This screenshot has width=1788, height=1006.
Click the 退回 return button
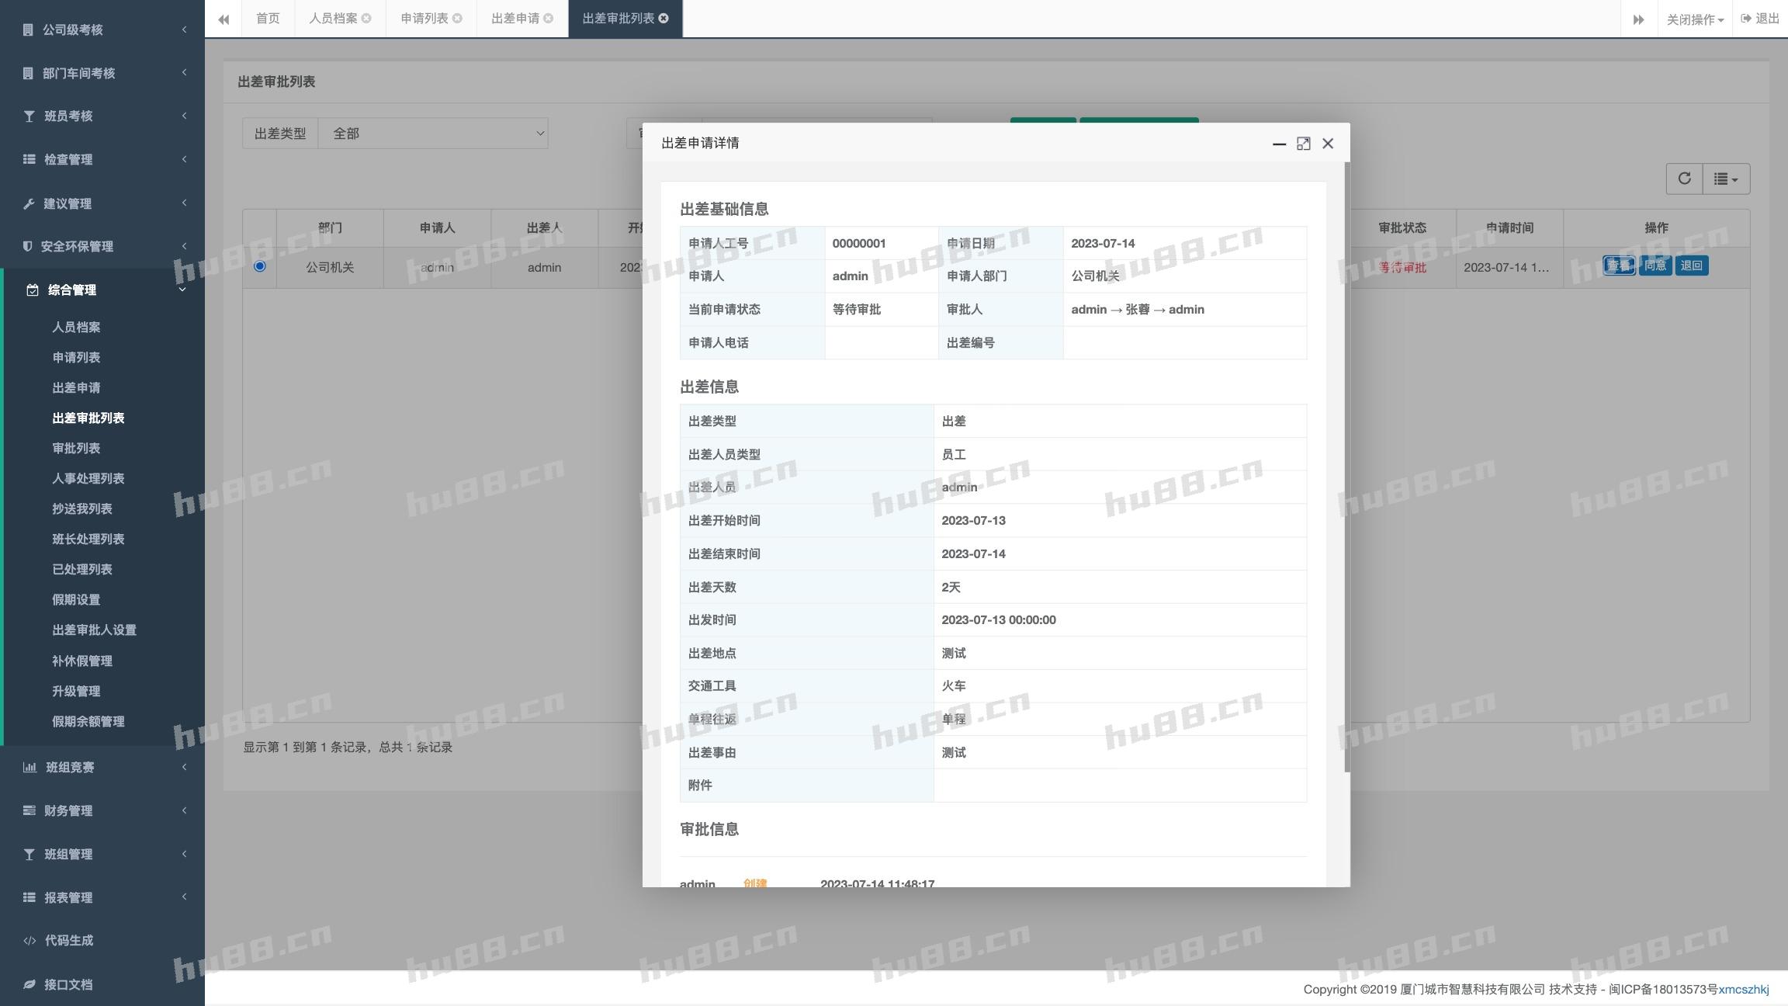coord(1691,265)
